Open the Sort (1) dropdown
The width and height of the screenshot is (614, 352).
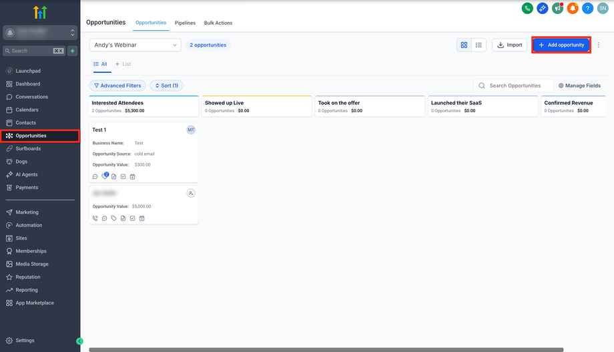coord(166,85)
